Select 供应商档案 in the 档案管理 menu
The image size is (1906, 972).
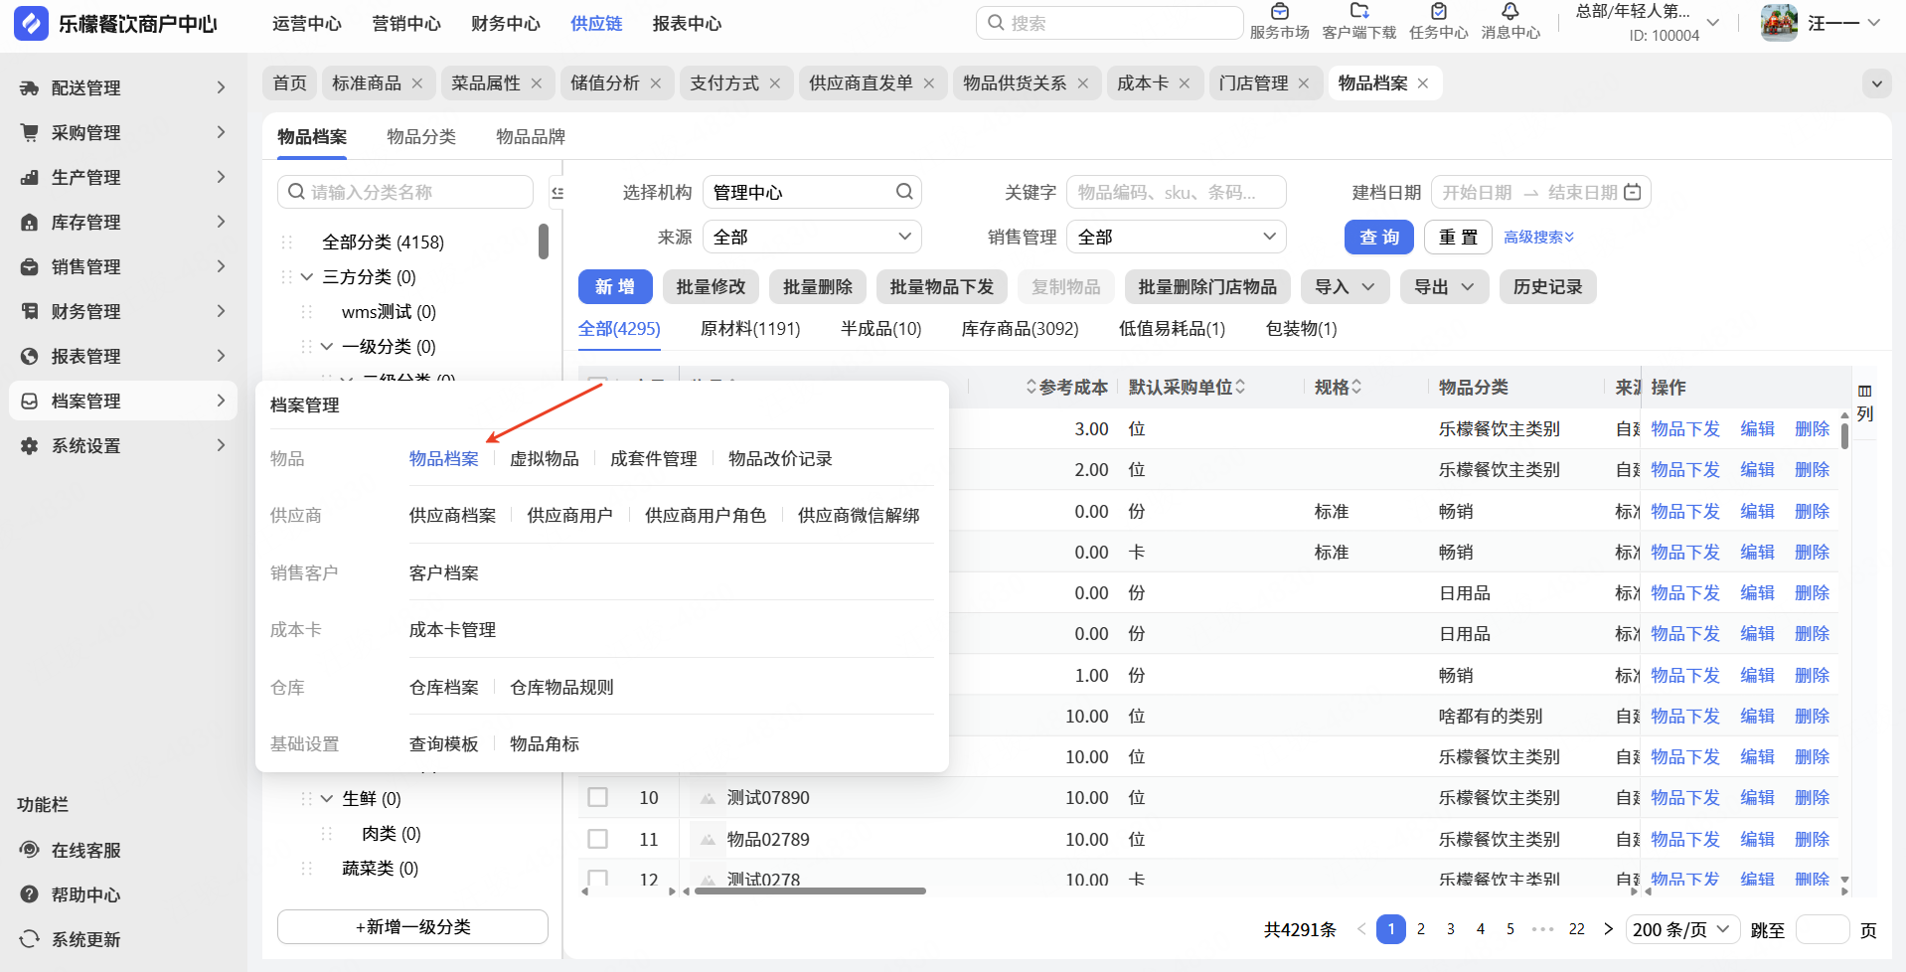[x=452, y=516]
